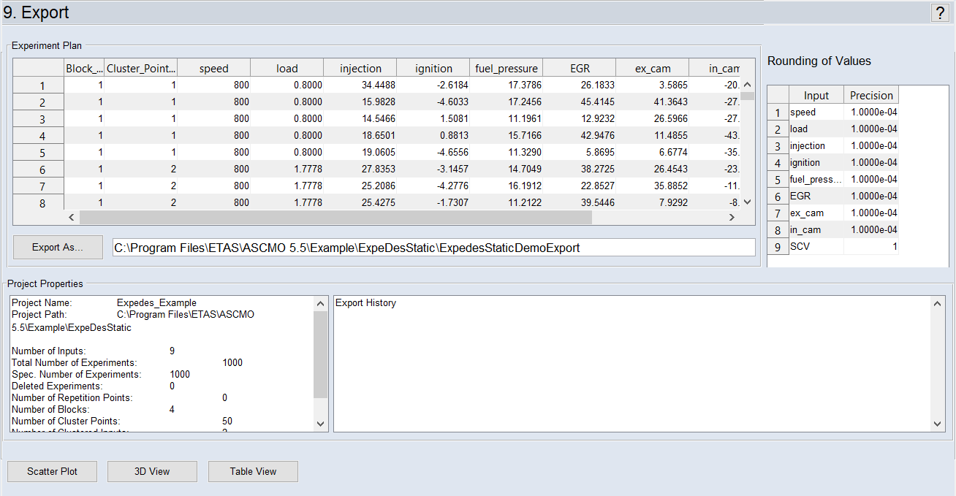
Task: Click the help question mark button
Action: (939, 12)
